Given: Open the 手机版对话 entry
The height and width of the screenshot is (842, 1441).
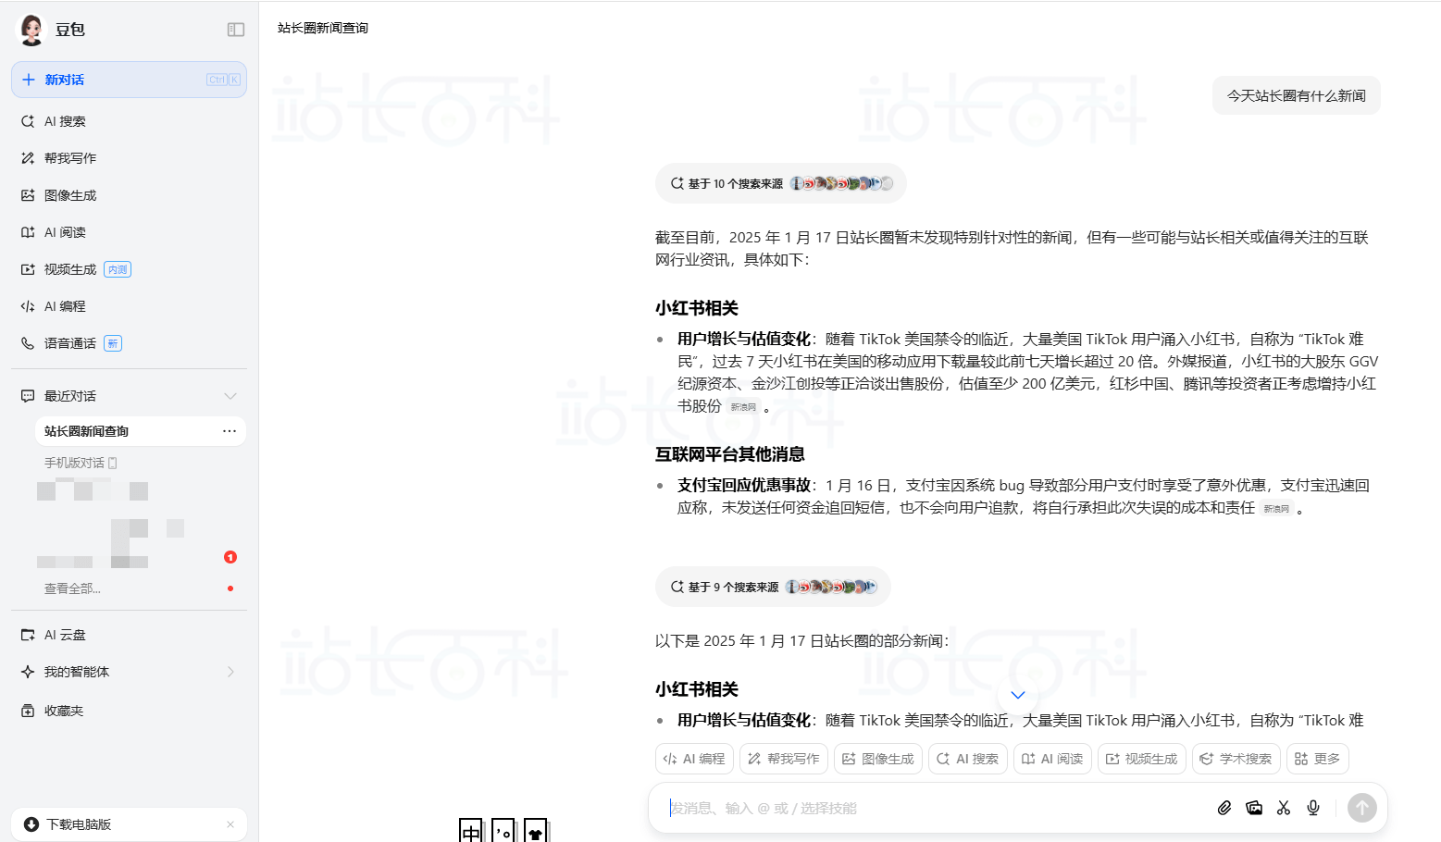Looking at the screenshot, I should click(81, 463).
